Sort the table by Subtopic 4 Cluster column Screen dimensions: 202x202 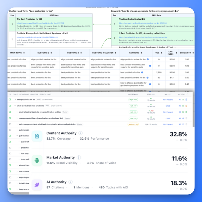point(115,53)
